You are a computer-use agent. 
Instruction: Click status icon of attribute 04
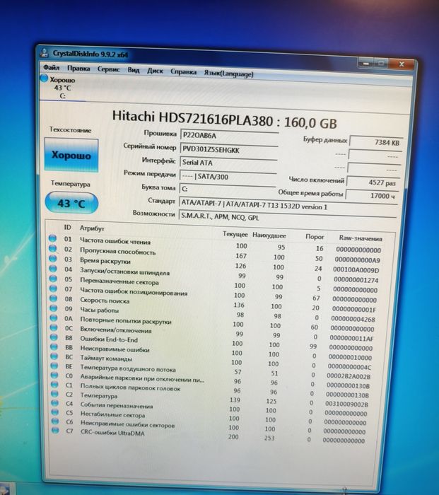tap(53, 269)
